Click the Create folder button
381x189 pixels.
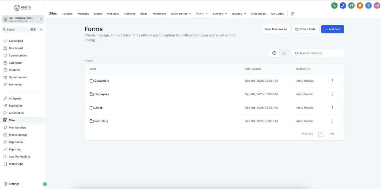click(x=305, y=29)
